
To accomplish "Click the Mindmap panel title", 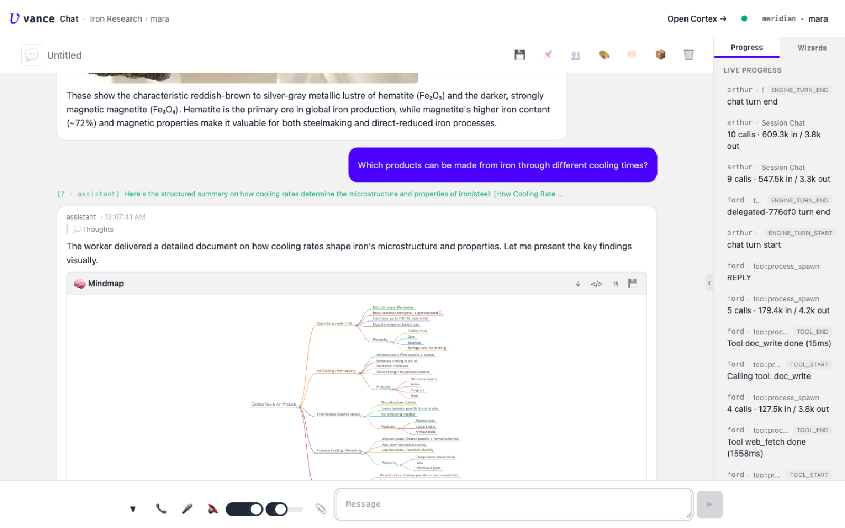I will point(106,284).
